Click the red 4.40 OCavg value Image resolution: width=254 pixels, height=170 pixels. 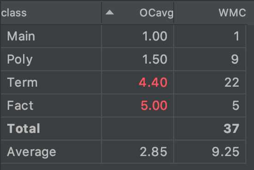click(153, 82)
